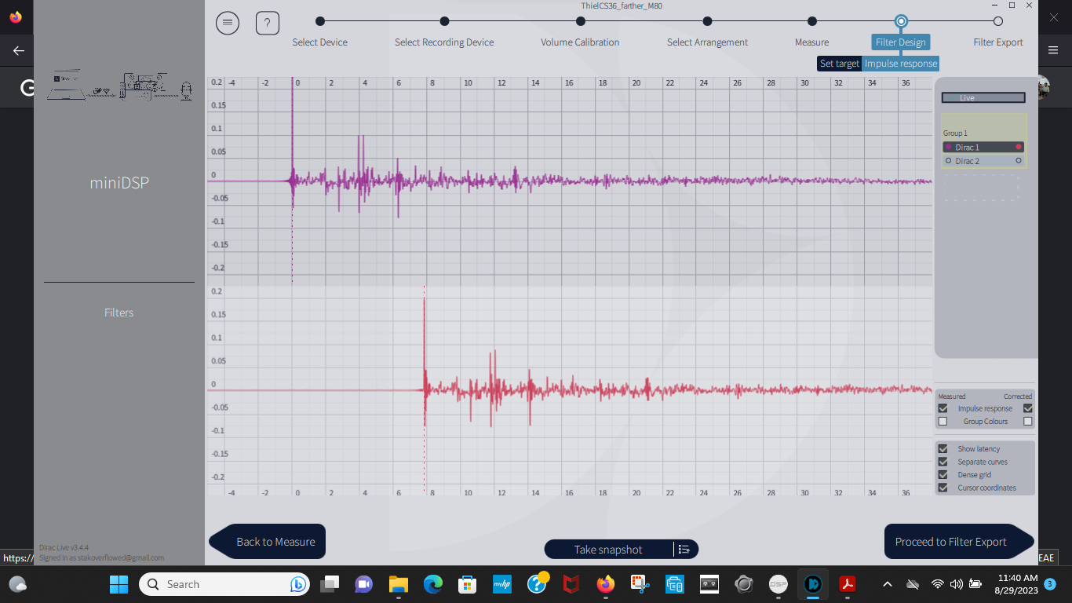This screenshot has width=1072, height=603.
Task: Open Microsoft Edge from taskbar
Action: 433,584
